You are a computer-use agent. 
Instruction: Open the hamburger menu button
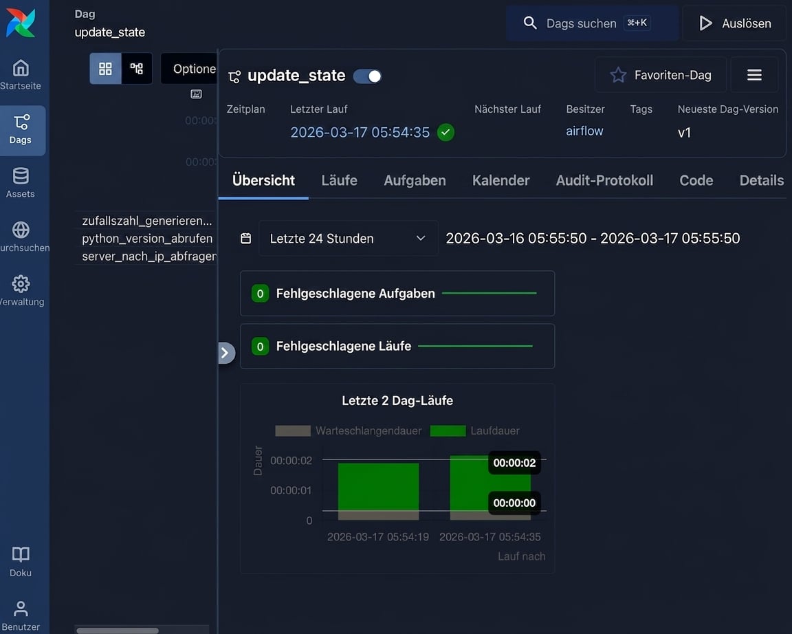click(x=754, y=75)
